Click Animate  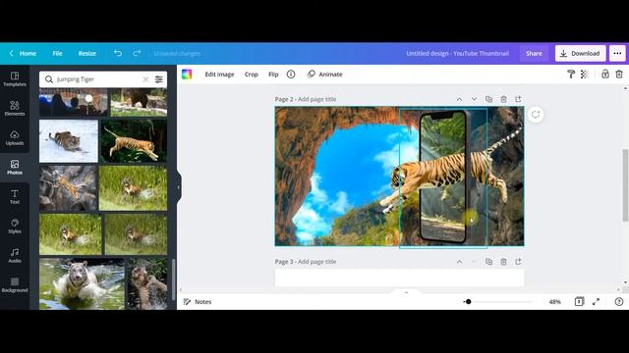click(325, 75)
